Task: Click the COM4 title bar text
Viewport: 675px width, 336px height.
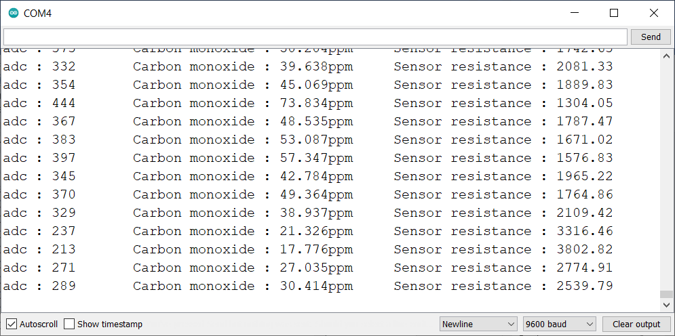Action: pyautogui.click(x=38, y=14)
